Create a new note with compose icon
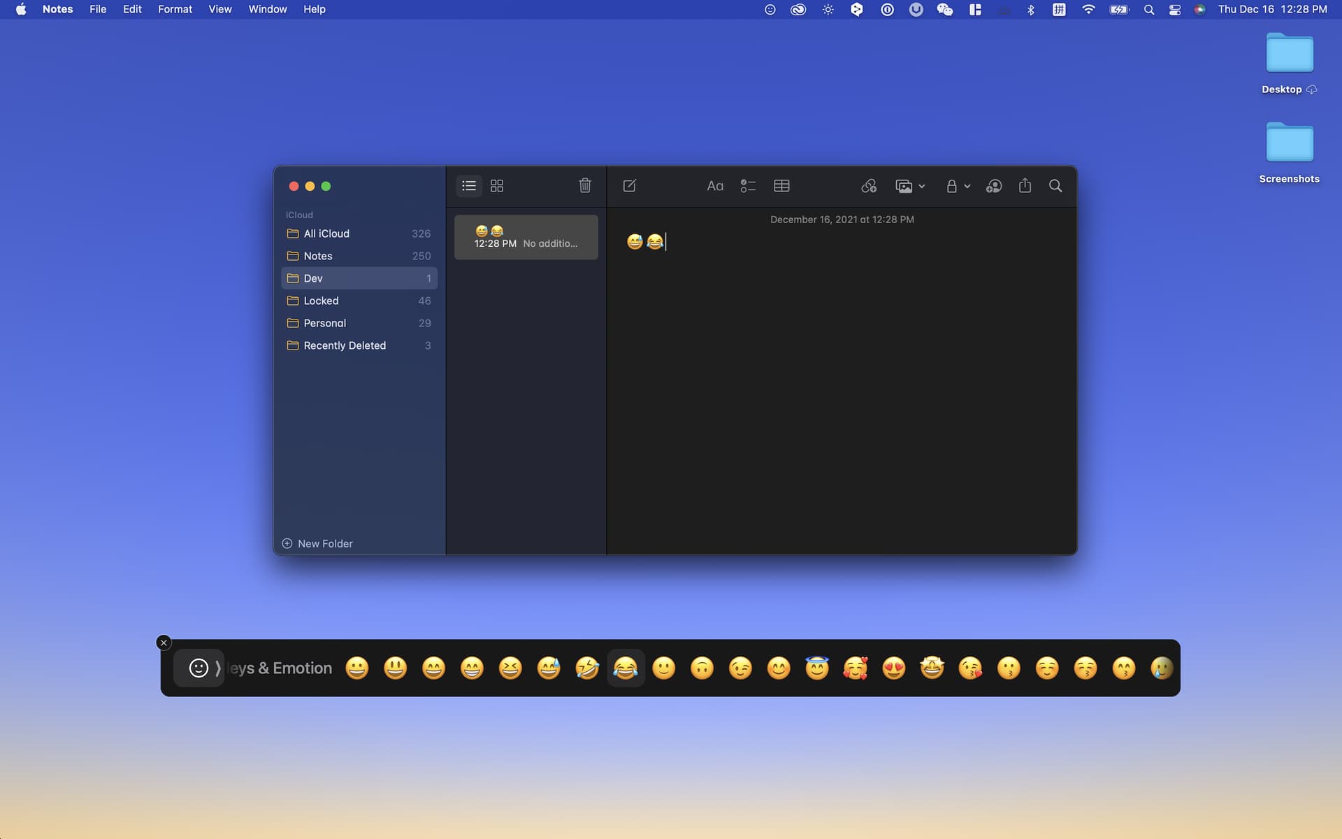 point(629,186)
